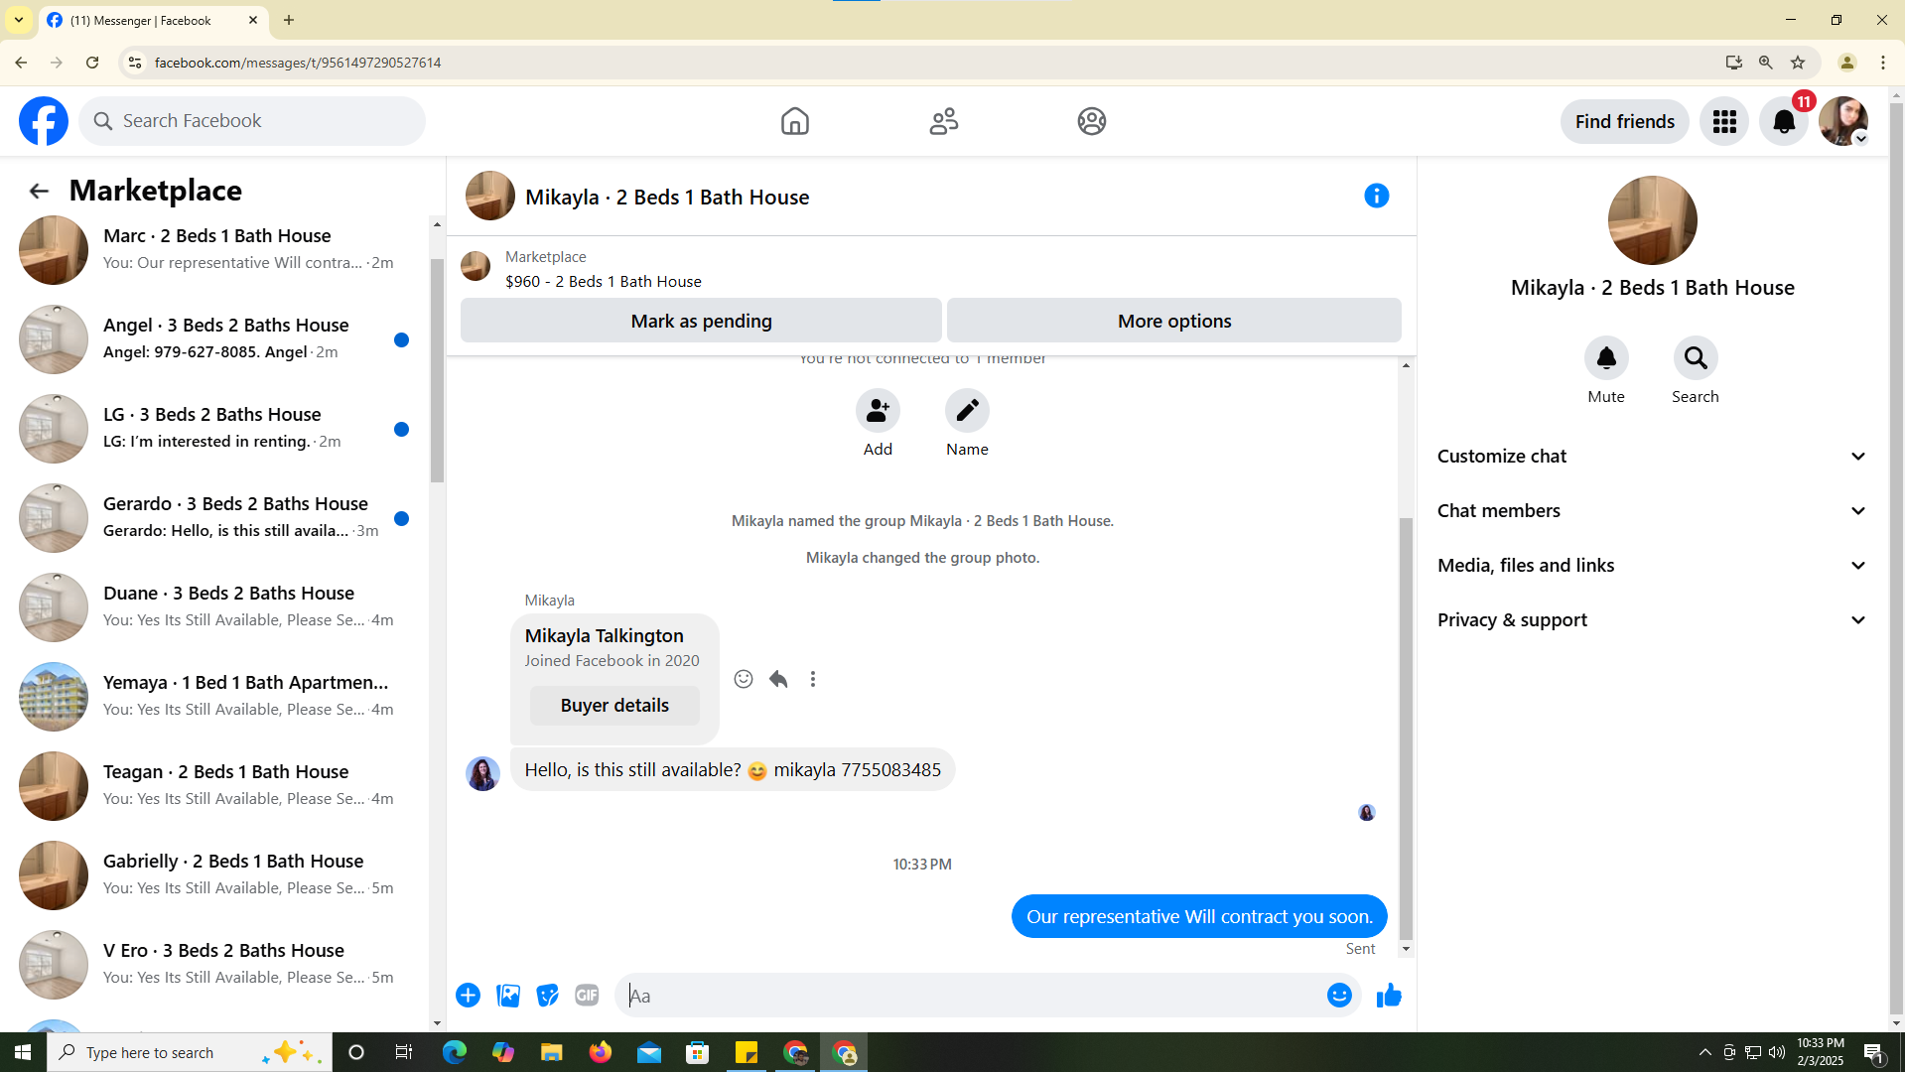Go to the Facebook Home feed icon
The width and height of the screenshot is (1905, 1072).
pyautogui.click(x=794, y=121)
